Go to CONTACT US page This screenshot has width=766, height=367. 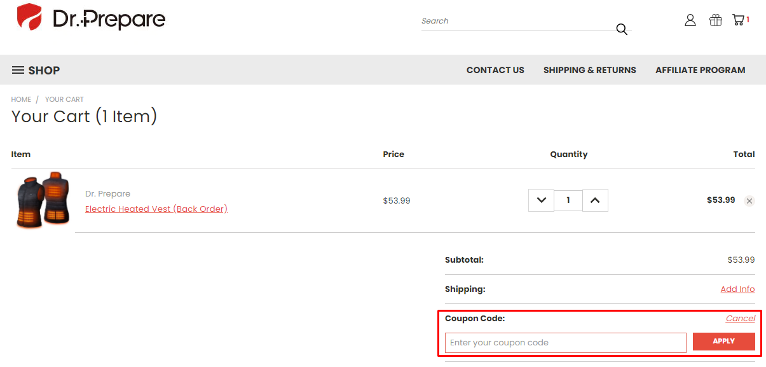pos(495,70)
